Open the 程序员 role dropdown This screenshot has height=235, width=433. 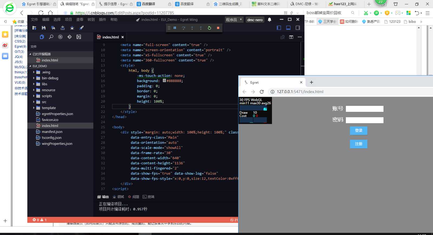(234, 19)
